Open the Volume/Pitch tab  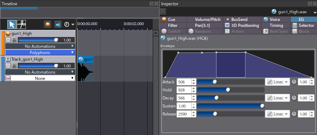pyautogui.click(x=205, y=20)
